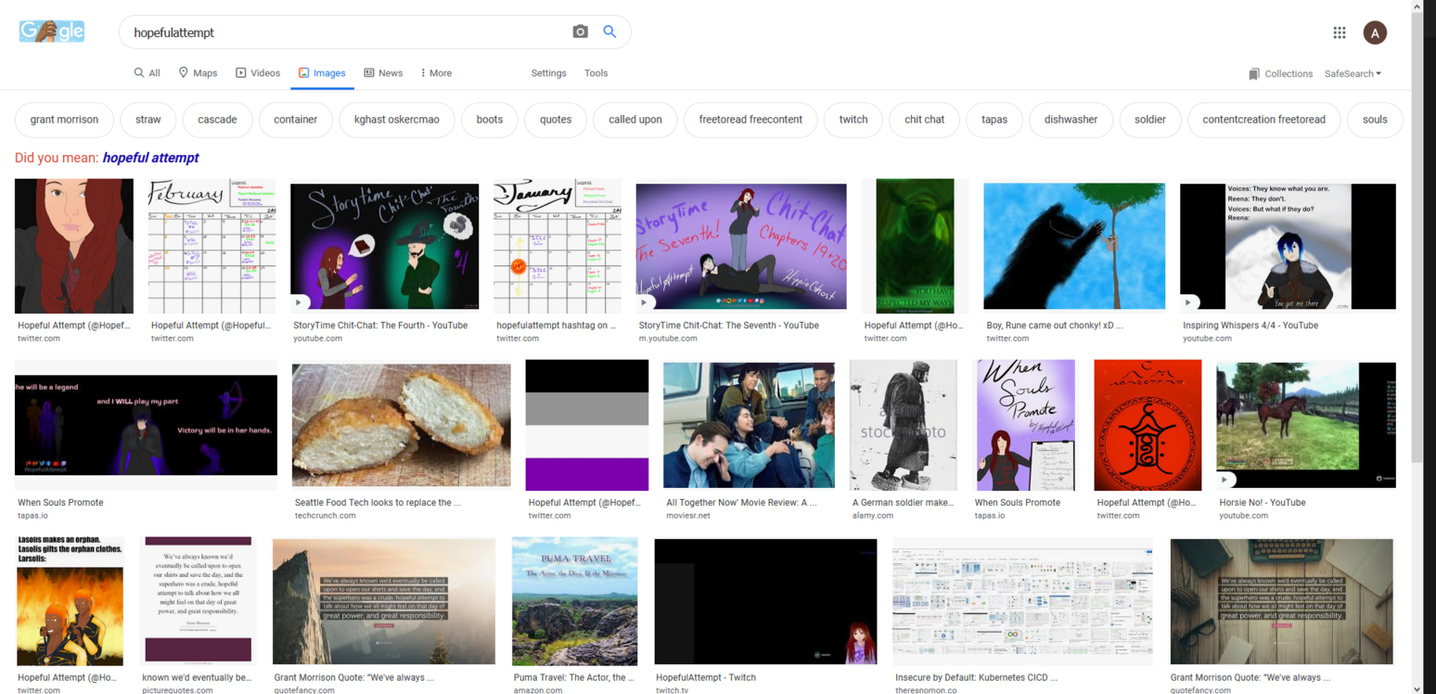Open the account avatar menu
Viewport: 1436px width, 694px height.
pyautogui.click(x=1374, y=32)
